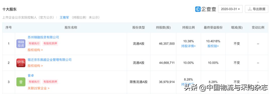Viewport: 271px width, 94px height.
Task: Click the 最终受益股份 column header
Action: [x=213, y=27]
